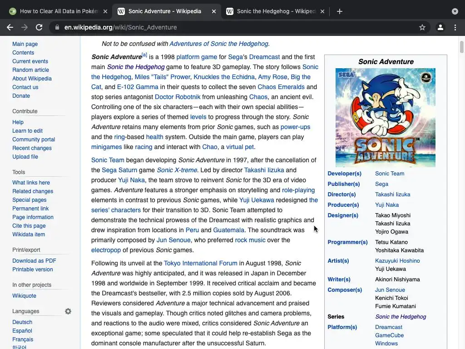Click the page vertical scrollbar thumb
This screenshot has width=465, height=349.
click(461, 47)
